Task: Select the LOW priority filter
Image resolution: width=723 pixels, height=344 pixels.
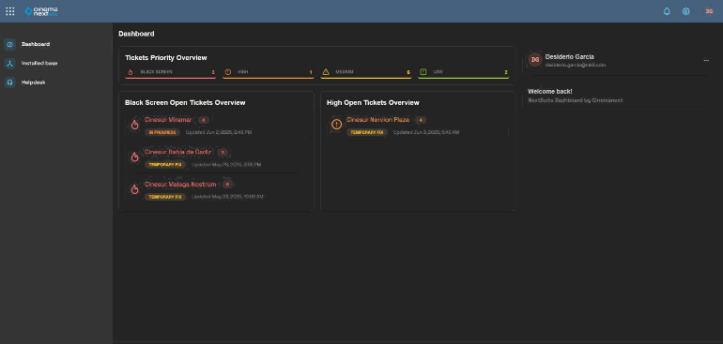Action: [464, 73]
